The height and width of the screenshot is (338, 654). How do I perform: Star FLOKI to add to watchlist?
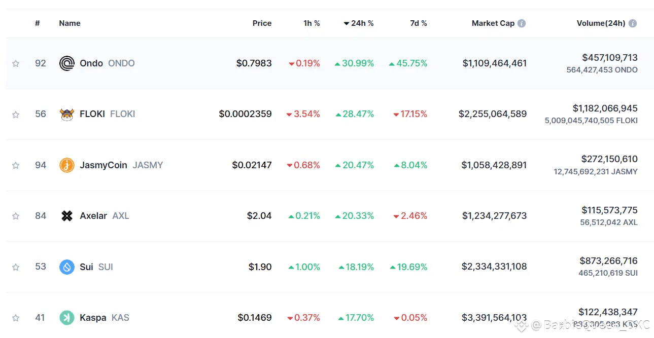pyautogui.click(x=16, y=115)
